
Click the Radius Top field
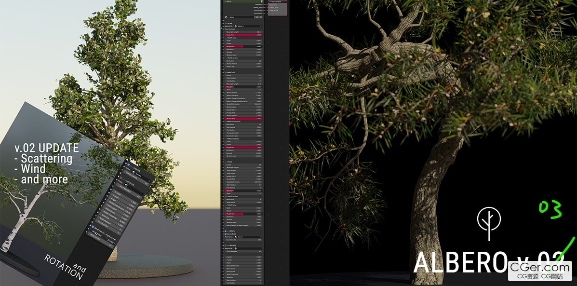(x=243, y=67)
